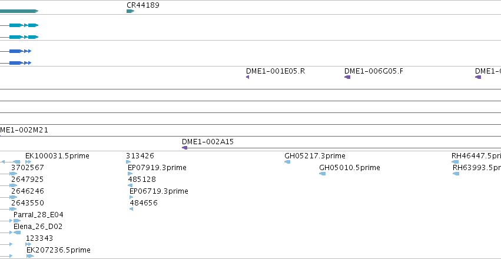
Task: Click the EP07919.3prime feature arrow
Action: point(130,174)
